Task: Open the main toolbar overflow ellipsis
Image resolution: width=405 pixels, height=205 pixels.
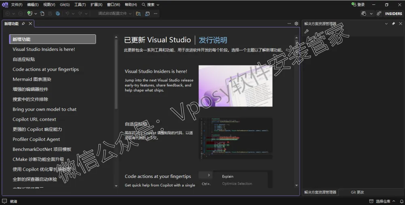Action: [156, 14]
